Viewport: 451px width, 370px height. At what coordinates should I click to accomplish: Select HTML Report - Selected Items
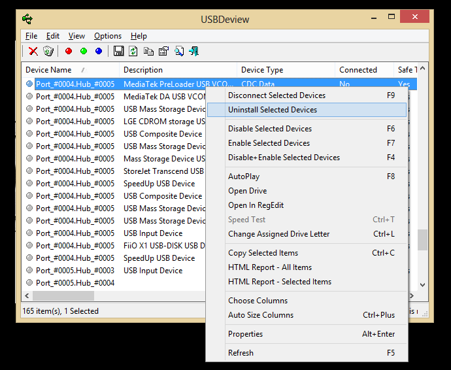click(x=307, y=282)
